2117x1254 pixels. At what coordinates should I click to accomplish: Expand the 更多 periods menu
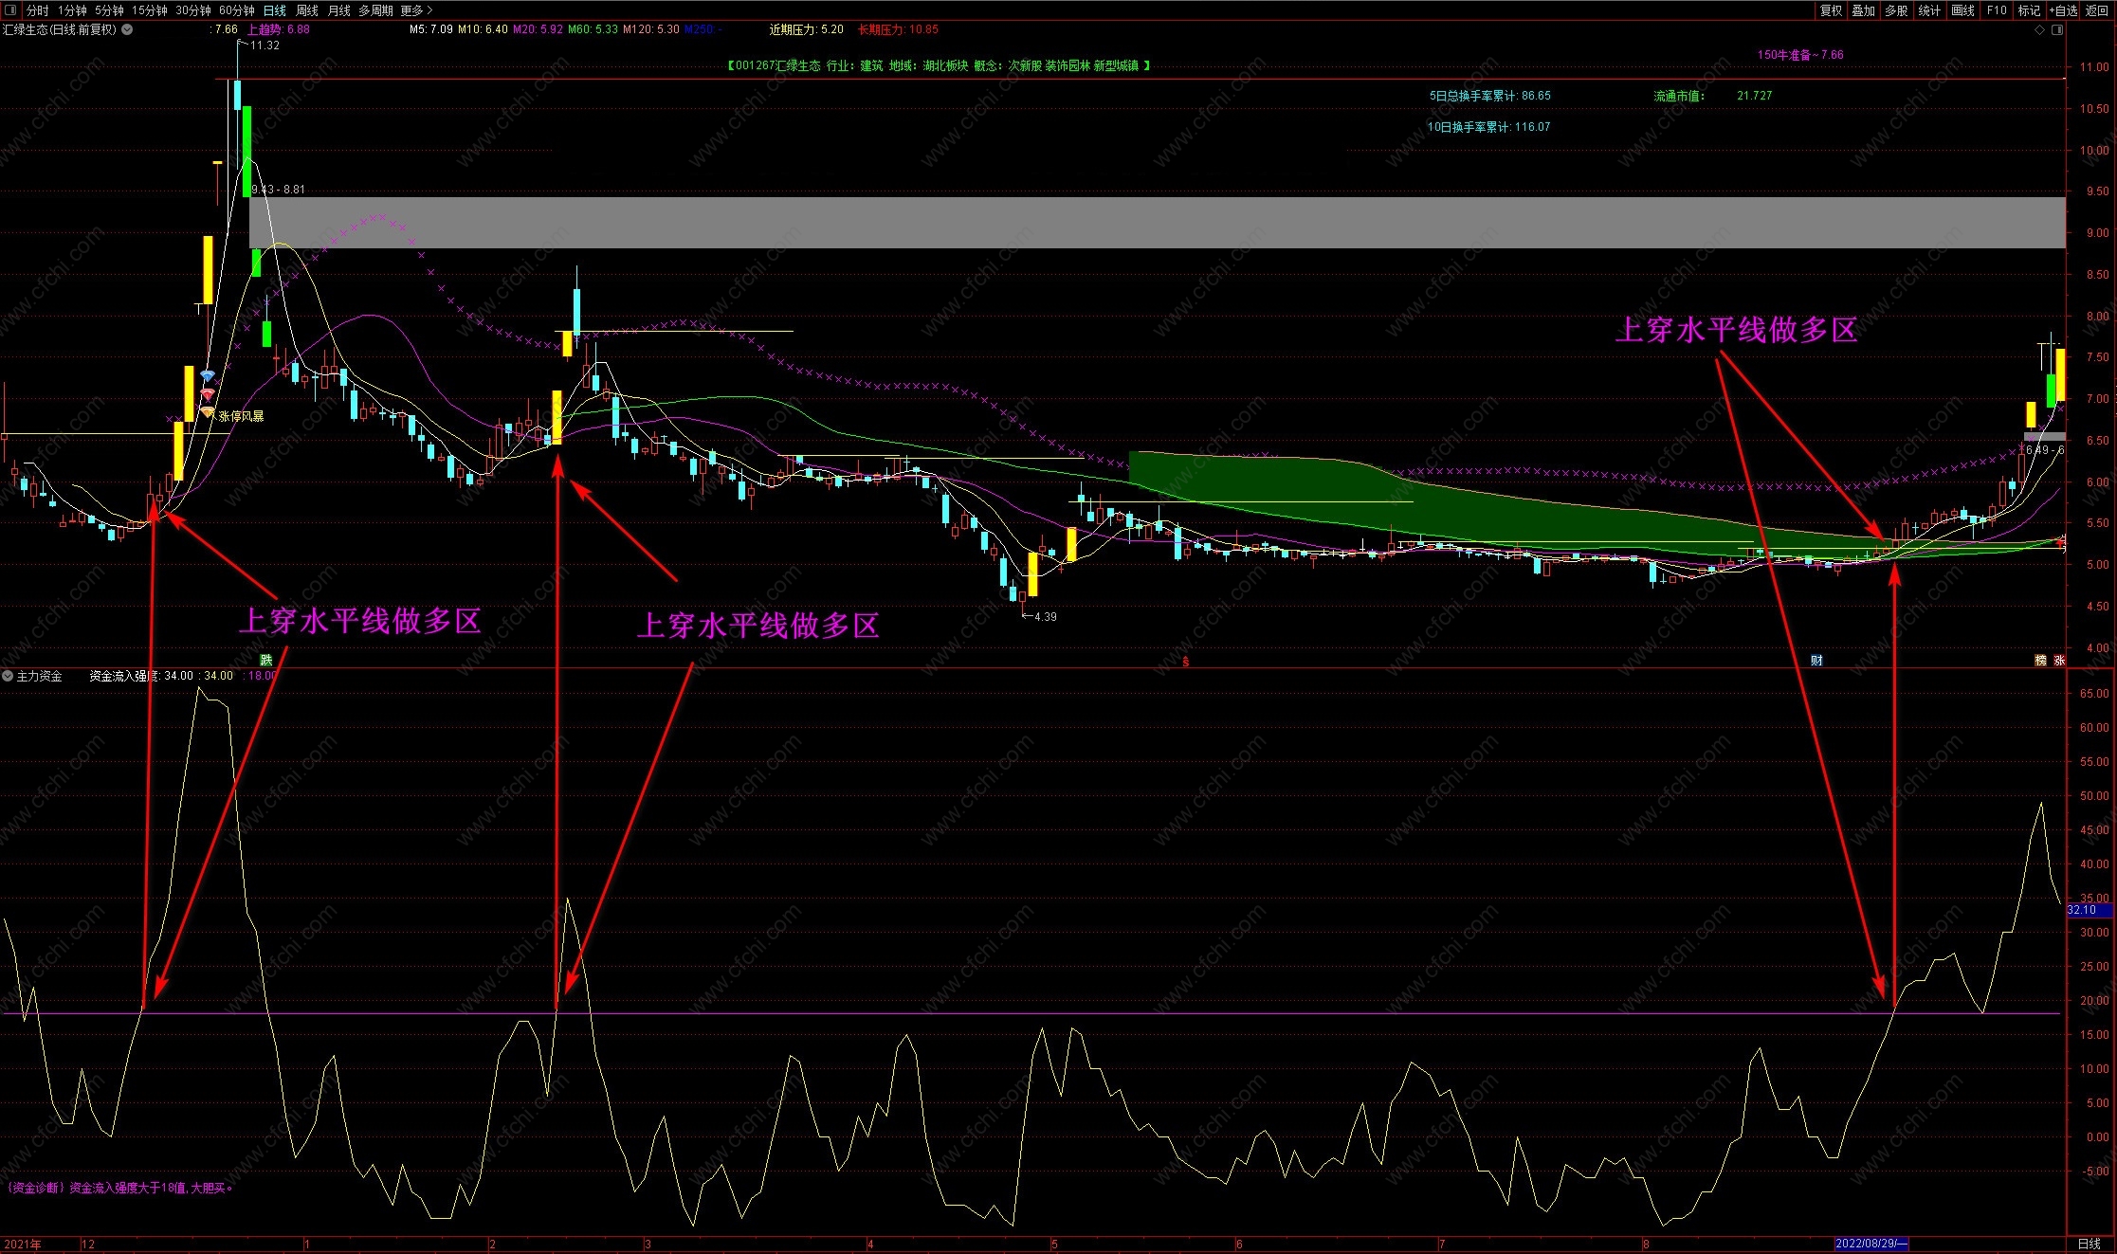415,10
